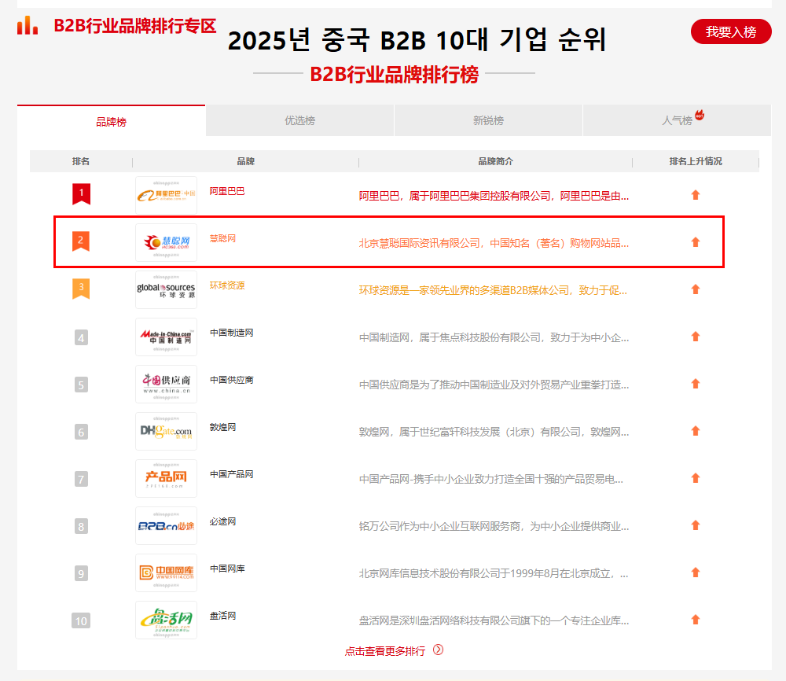
Task: Click the rank 10 gray number badge
Action: click(x=81, y=620)
